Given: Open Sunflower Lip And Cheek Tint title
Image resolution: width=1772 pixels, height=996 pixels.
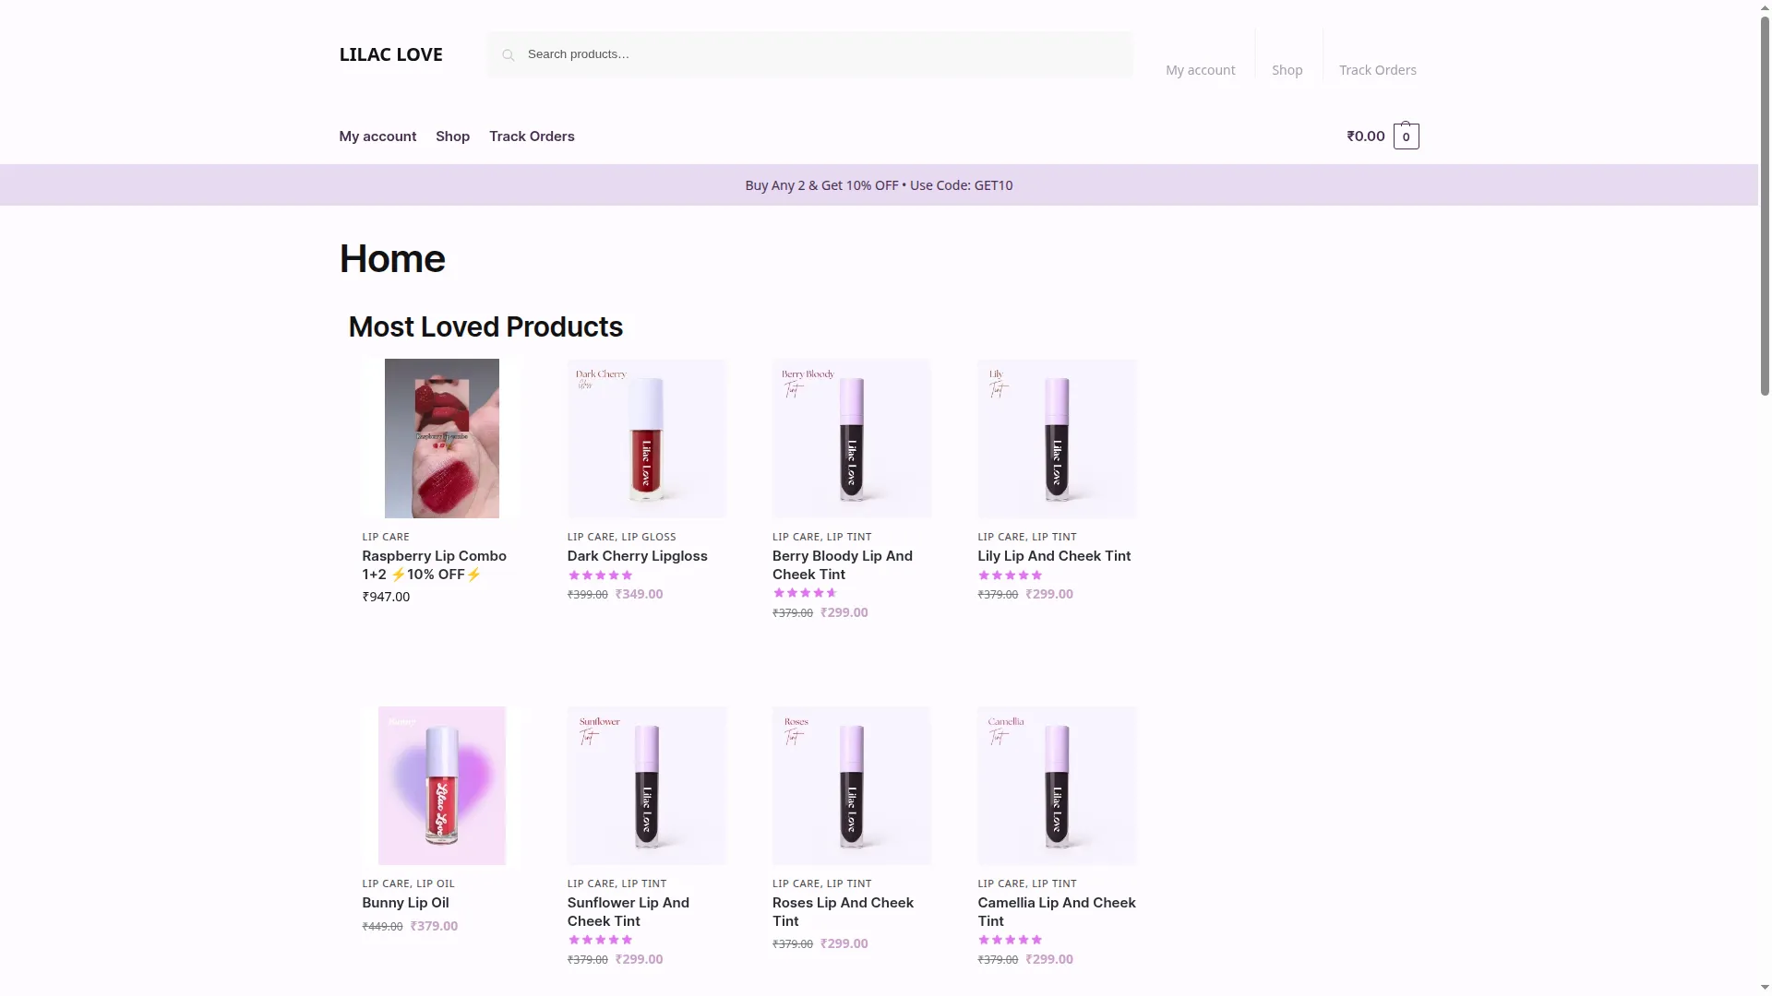Looking at the screenshot, I should click(x=629, y=912).
